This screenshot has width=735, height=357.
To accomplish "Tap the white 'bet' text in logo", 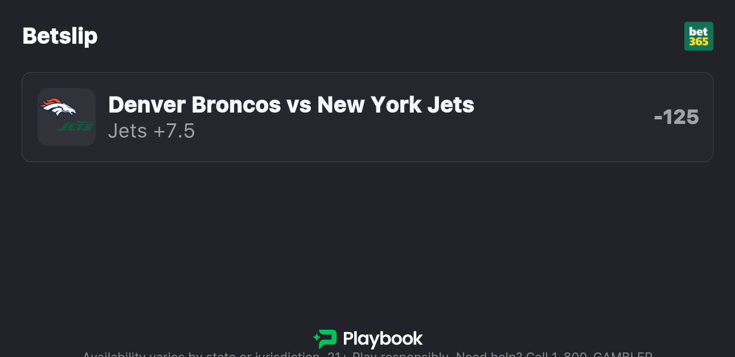I will 699,31.
